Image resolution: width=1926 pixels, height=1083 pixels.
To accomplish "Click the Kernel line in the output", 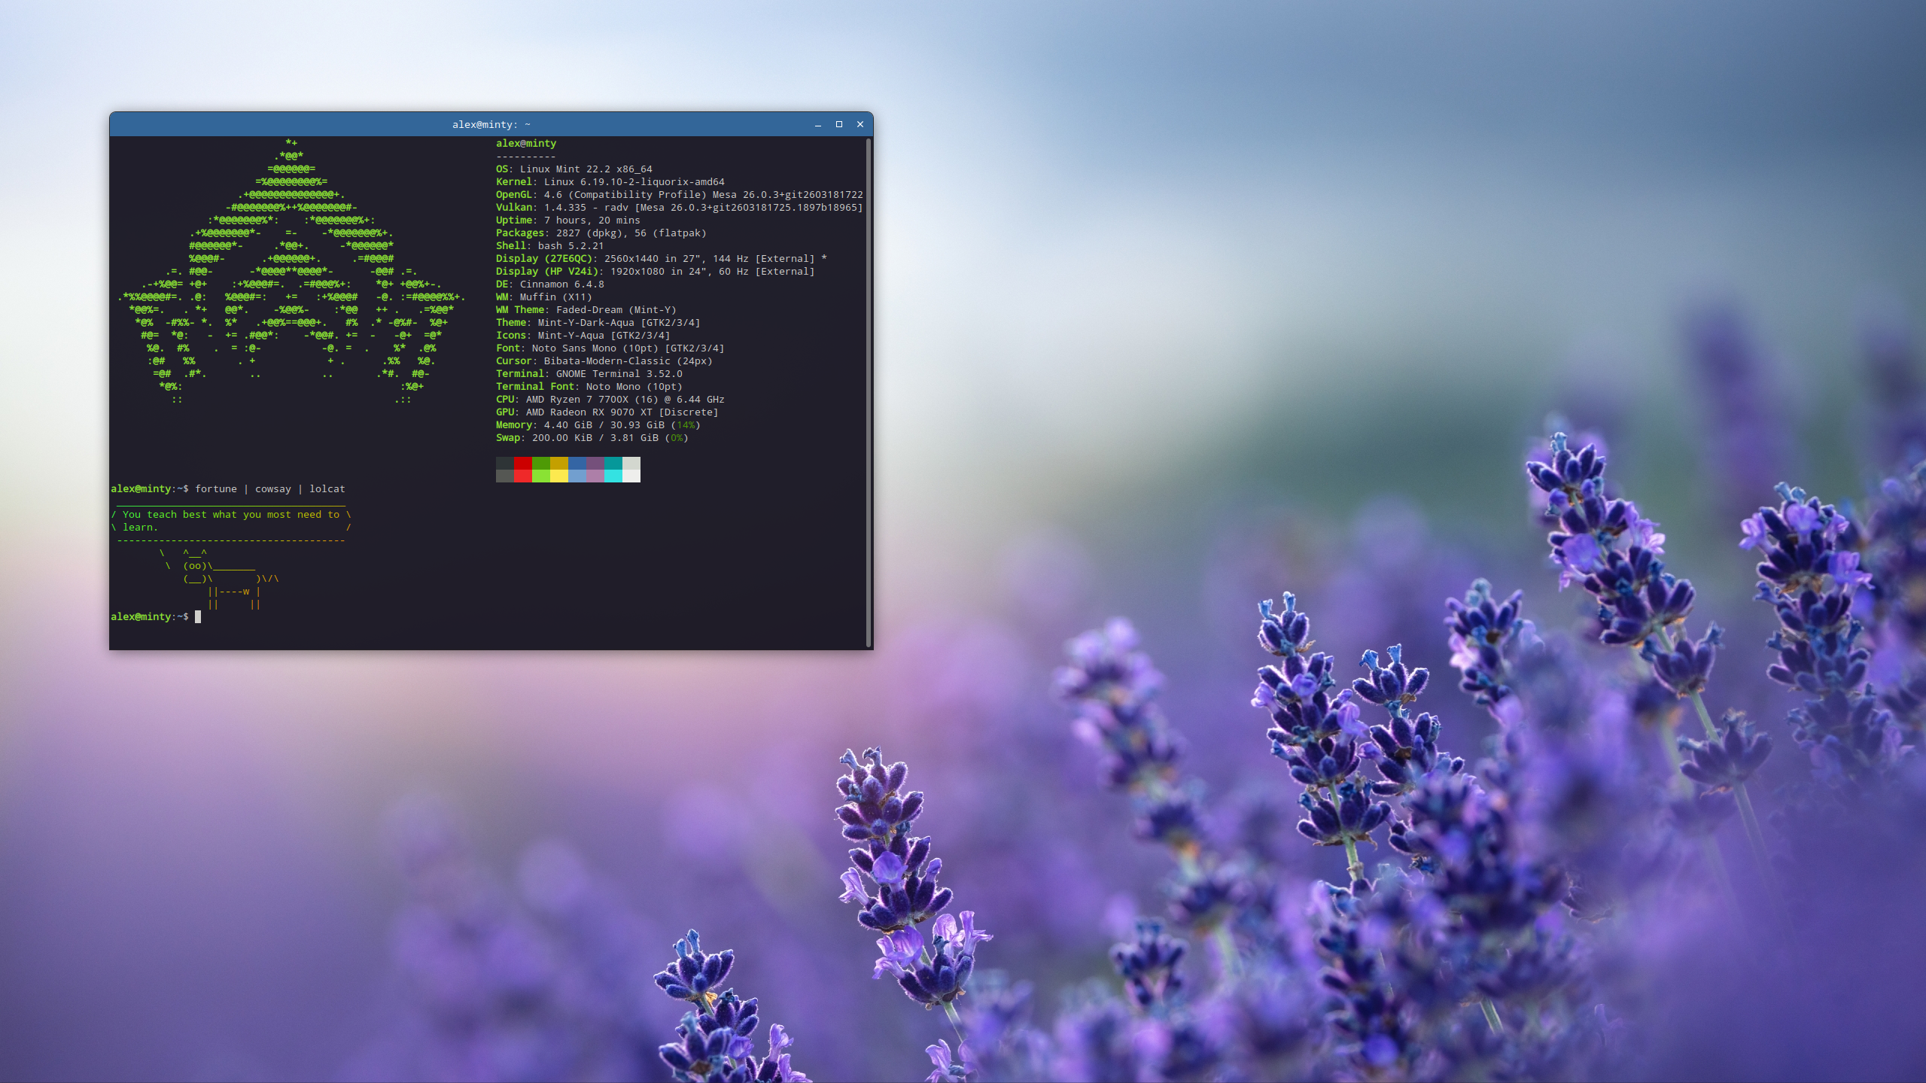I will (610, 182).
